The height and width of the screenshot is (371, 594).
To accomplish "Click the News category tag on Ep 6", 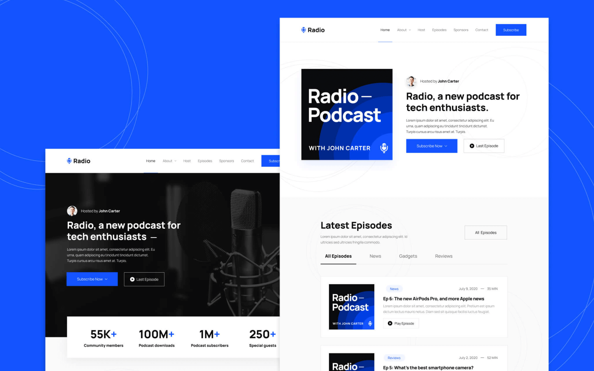I will pos(394,289).
